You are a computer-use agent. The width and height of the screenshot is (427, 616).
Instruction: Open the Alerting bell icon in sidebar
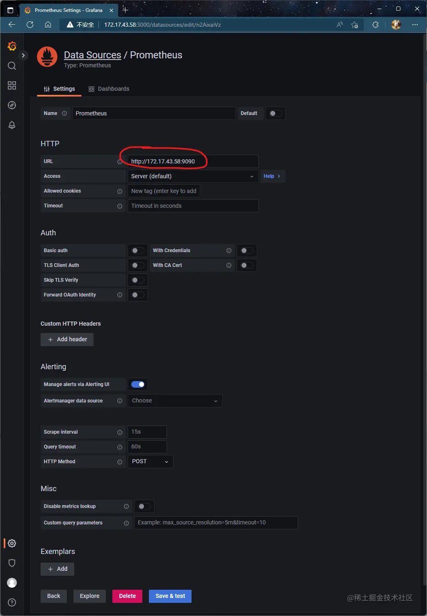[x=12, y=125]
